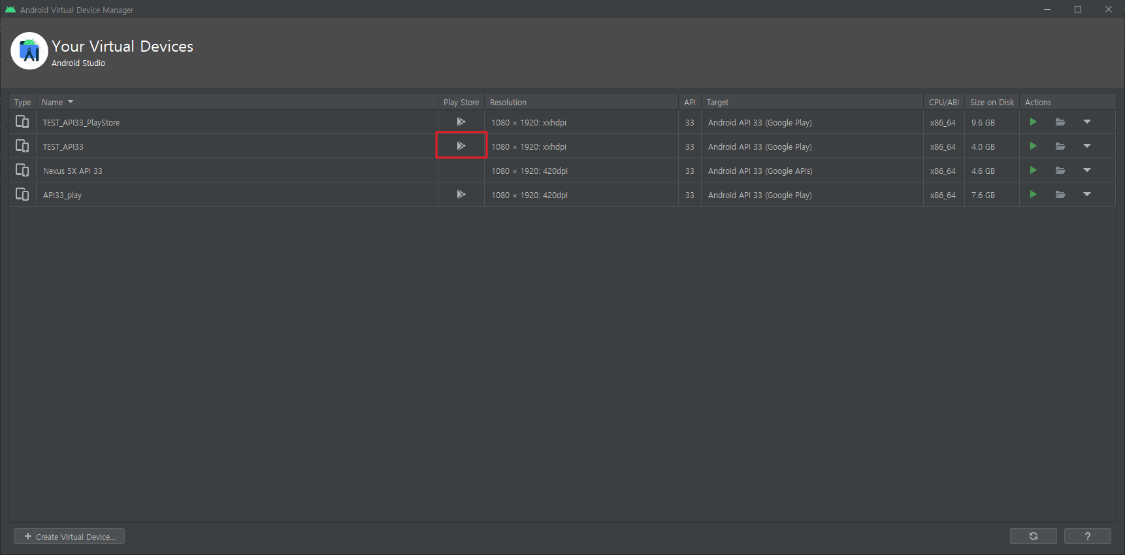The height and width of the screenshot is (555, 1125).
Task: Open actions dropdown for TEST_API33
Action: point(1087,146)
